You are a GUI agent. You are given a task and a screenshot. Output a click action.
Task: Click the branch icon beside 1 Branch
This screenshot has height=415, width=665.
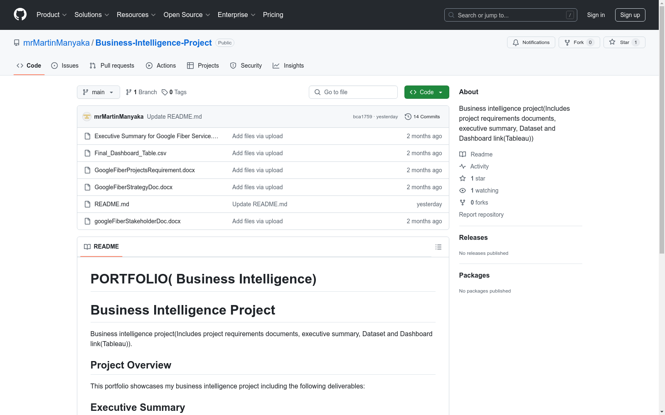(x=129, y=92)
